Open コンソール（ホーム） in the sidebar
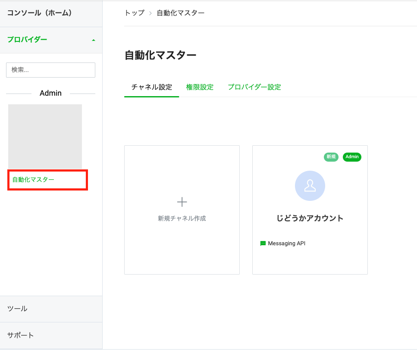The width and height of the screenshot is (417, 350). click(39, 13)
